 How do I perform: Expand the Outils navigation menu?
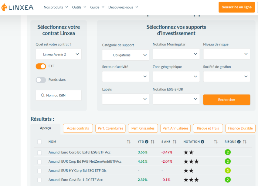[x=77, y=7]
